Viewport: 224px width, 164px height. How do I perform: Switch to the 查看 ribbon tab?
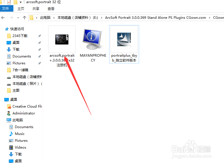(51, 9)
